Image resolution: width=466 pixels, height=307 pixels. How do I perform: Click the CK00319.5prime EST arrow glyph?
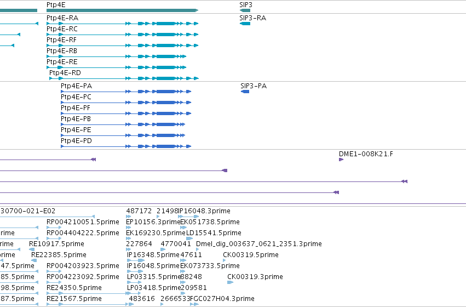[x=224, y=260]
